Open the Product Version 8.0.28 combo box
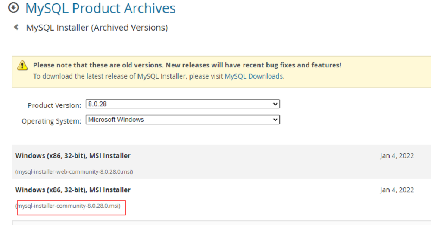Image resolution: width=431 pixels, height=225 pixels. 183,104
